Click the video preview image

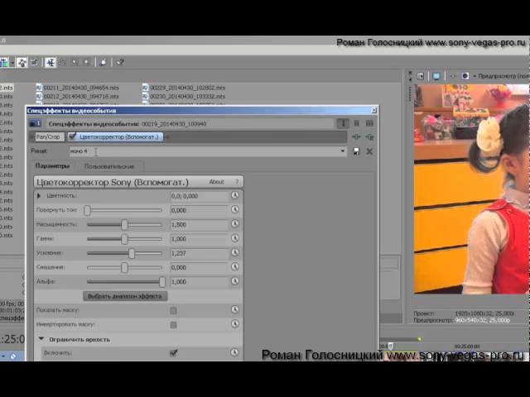click(x=471, y=189)
